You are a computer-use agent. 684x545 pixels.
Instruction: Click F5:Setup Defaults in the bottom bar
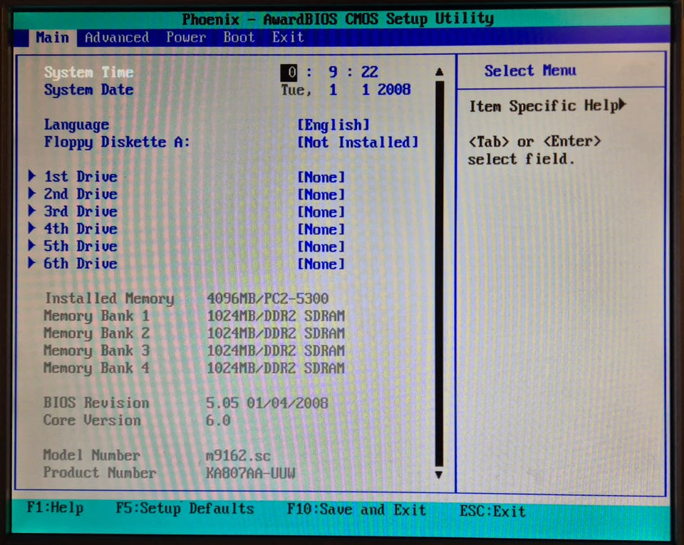point(185,509)
